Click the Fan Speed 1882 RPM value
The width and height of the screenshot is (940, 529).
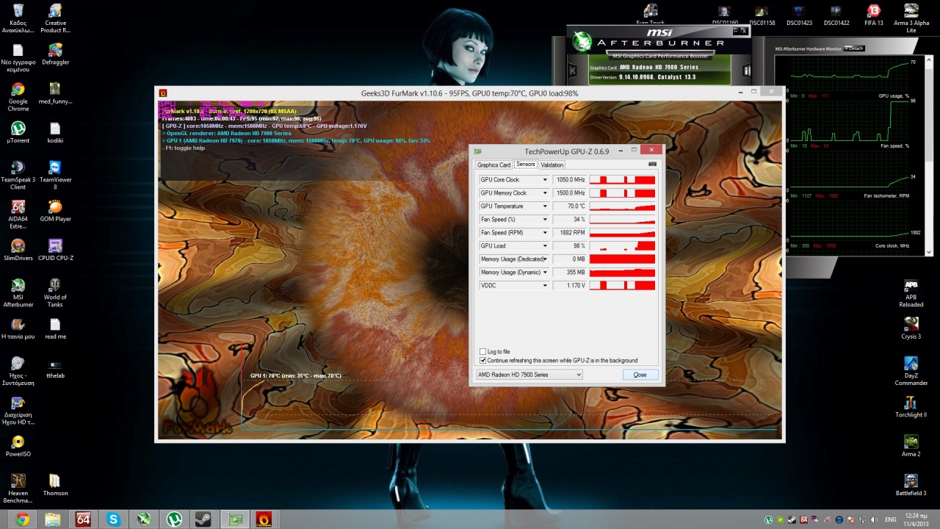[x=569, y=233]
